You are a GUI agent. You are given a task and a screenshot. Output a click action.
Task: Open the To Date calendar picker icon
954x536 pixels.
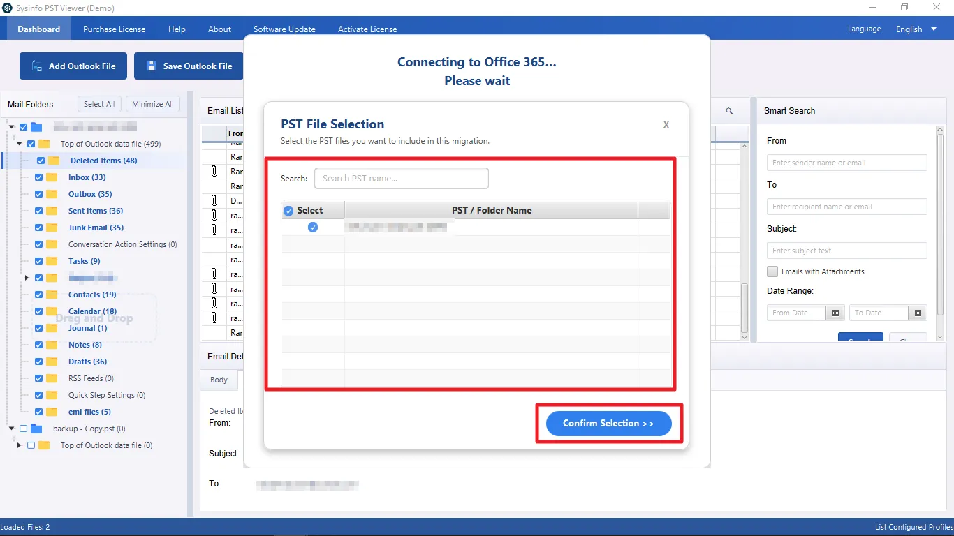(x=918, y=313)
